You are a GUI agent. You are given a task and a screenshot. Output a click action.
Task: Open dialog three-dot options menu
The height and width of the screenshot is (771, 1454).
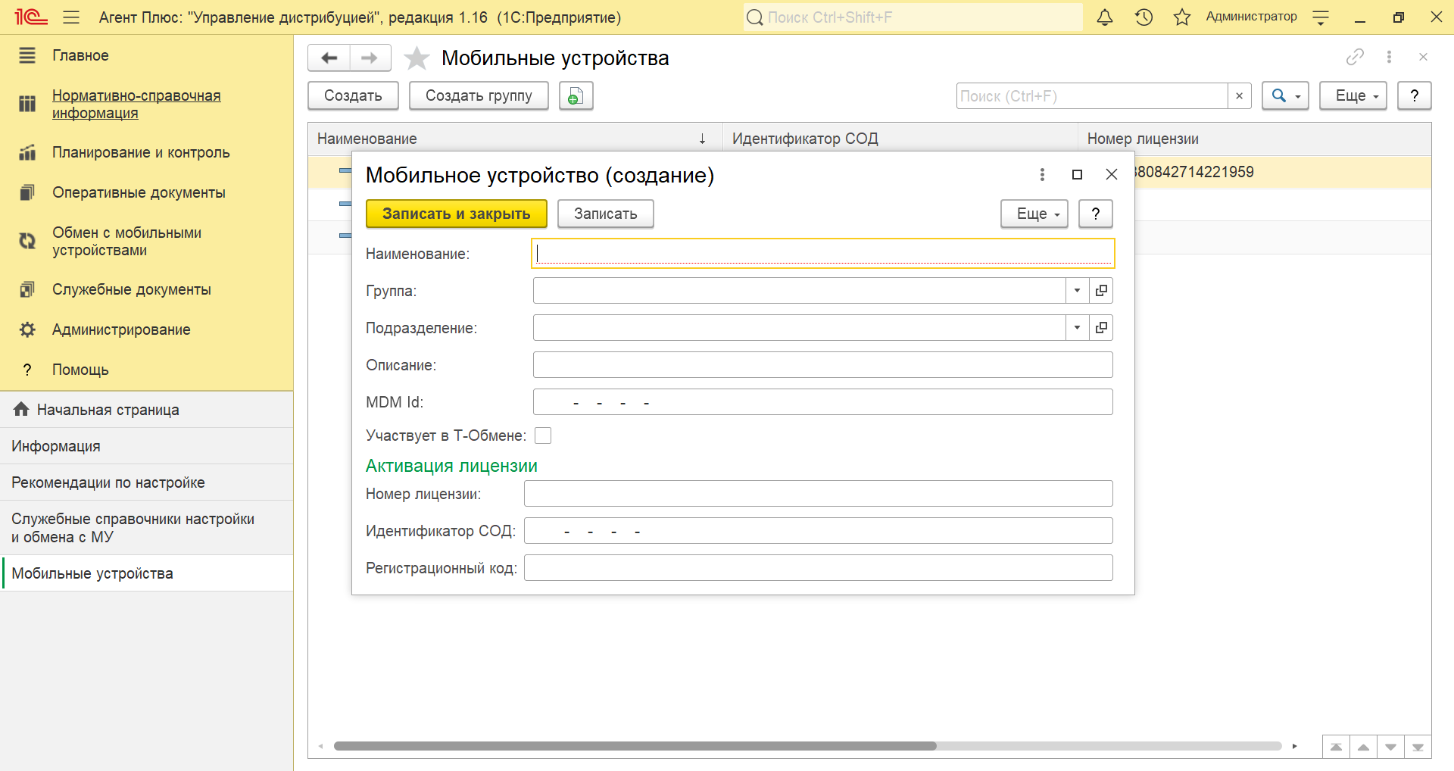(x=1042, y=175)
